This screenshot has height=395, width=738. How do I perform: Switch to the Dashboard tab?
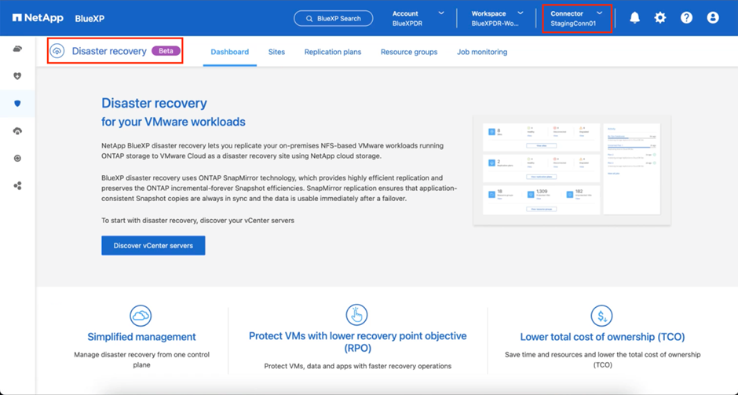pyautogui.click(x=230, y=52)
